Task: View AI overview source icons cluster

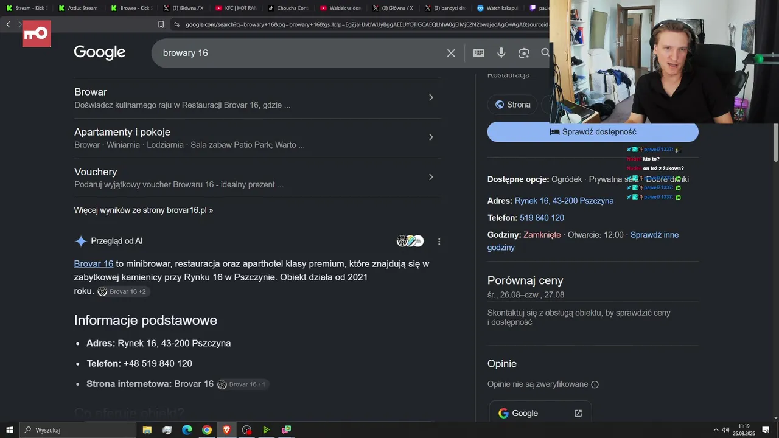Action: pyautogui.click(x=410, y=241)
